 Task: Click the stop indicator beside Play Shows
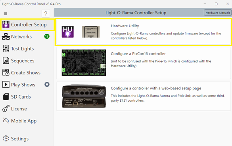tap(47, 84)
